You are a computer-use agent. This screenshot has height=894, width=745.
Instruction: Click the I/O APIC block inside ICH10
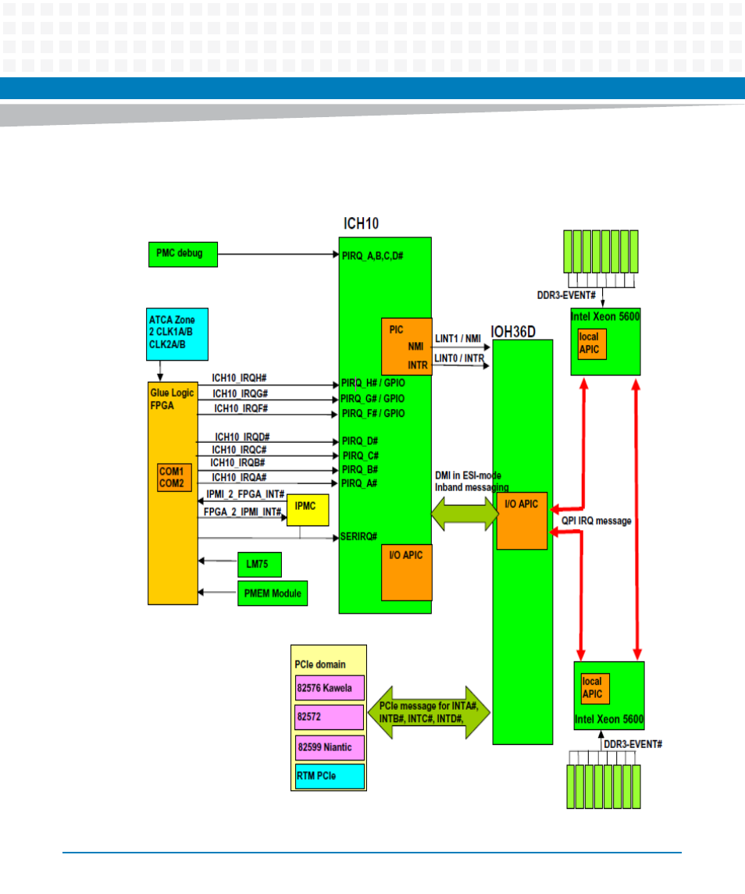pos(407,572)
